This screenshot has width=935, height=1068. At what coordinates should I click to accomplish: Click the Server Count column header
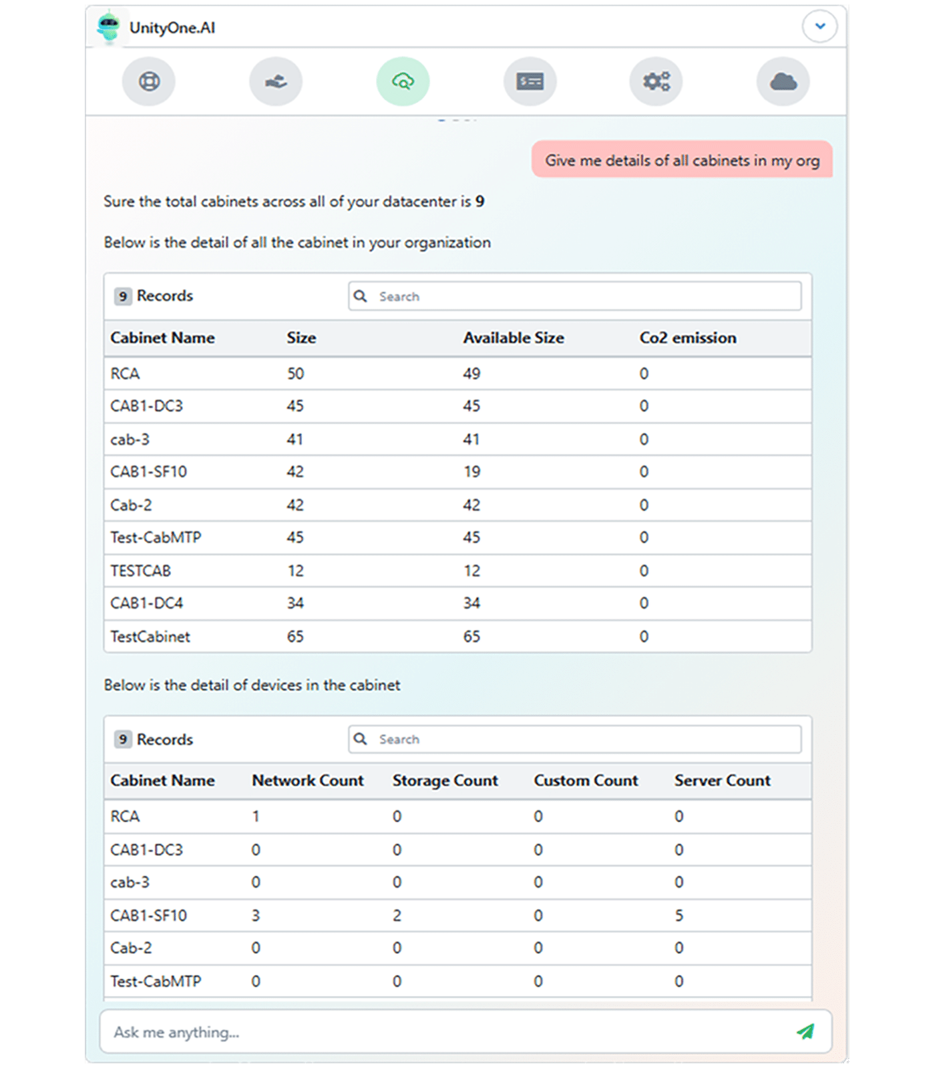click(722, 780)
